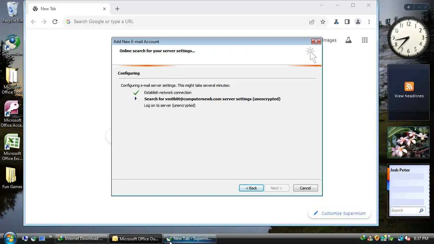
Task: Click the yellow security shield tray icon
Action: click(x=377, y=238)
